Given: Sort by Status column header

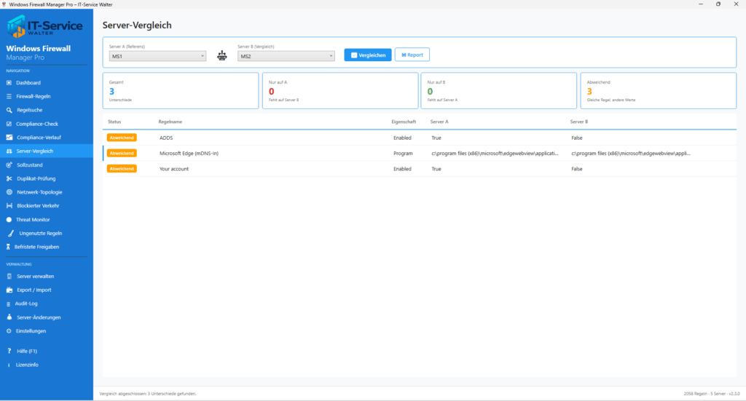Looking at the screenshot, I should (x=114, y=122).
